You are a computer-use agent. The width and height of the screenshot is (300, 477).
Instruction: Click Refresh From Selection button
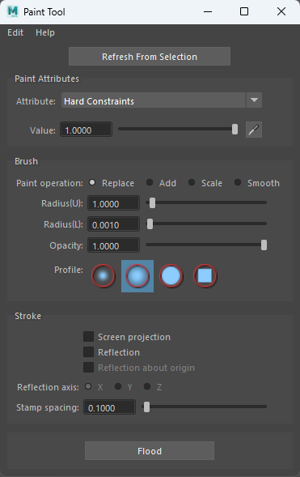150,56
